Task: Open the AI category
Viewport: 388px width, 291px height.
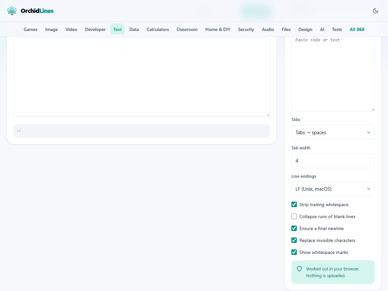Action: pos(322,29)
